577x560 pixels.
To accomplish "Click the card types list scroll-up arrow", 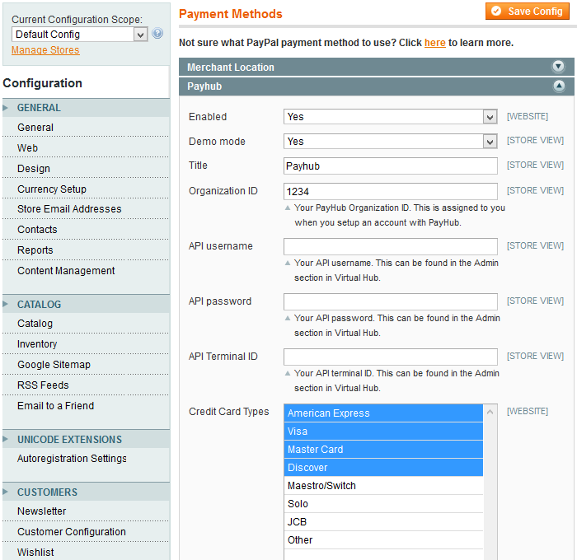I will pyautogui.click(x=490, y=412).
